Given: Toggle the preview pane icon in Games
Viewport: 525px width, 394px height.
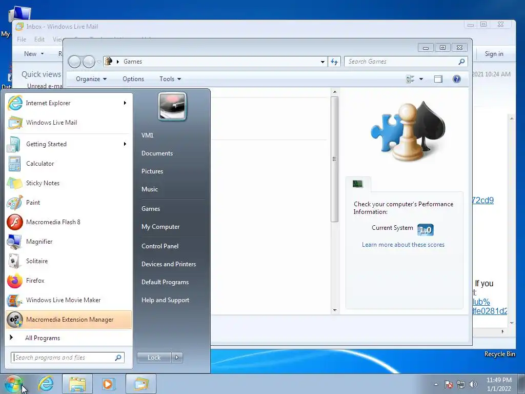Looking at the screenshot, I should tap(438, 79).
